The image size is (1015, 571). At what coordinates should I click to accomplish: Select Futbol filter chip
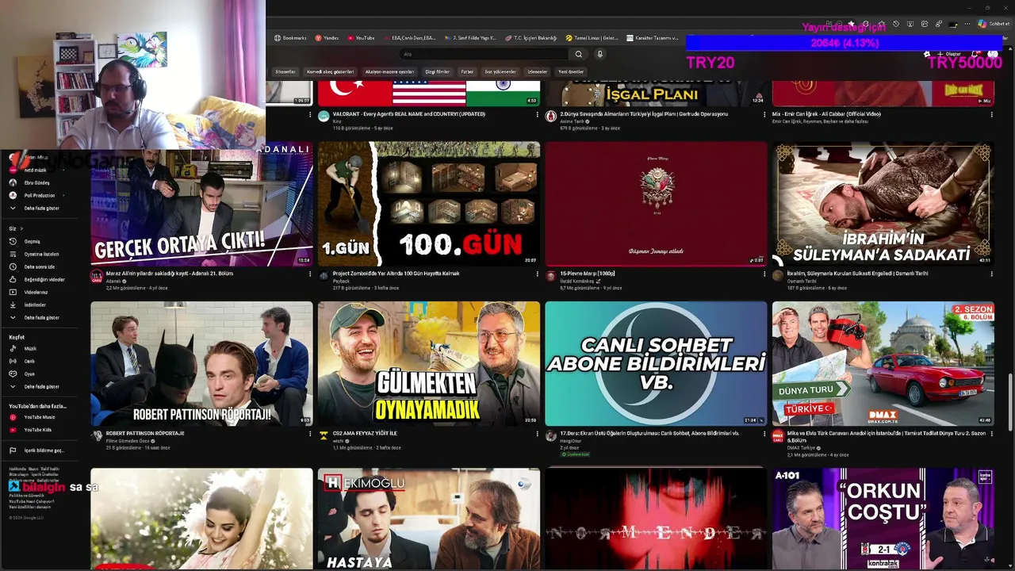pyautogui.click(x=467, y=71)
